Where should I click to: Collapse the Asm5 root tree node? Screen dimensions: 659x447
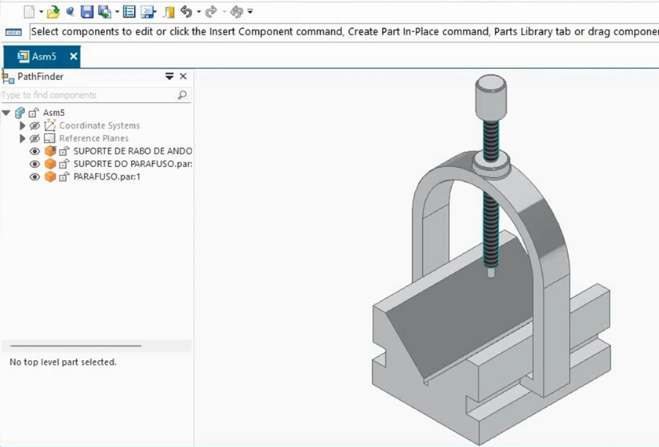6,113
